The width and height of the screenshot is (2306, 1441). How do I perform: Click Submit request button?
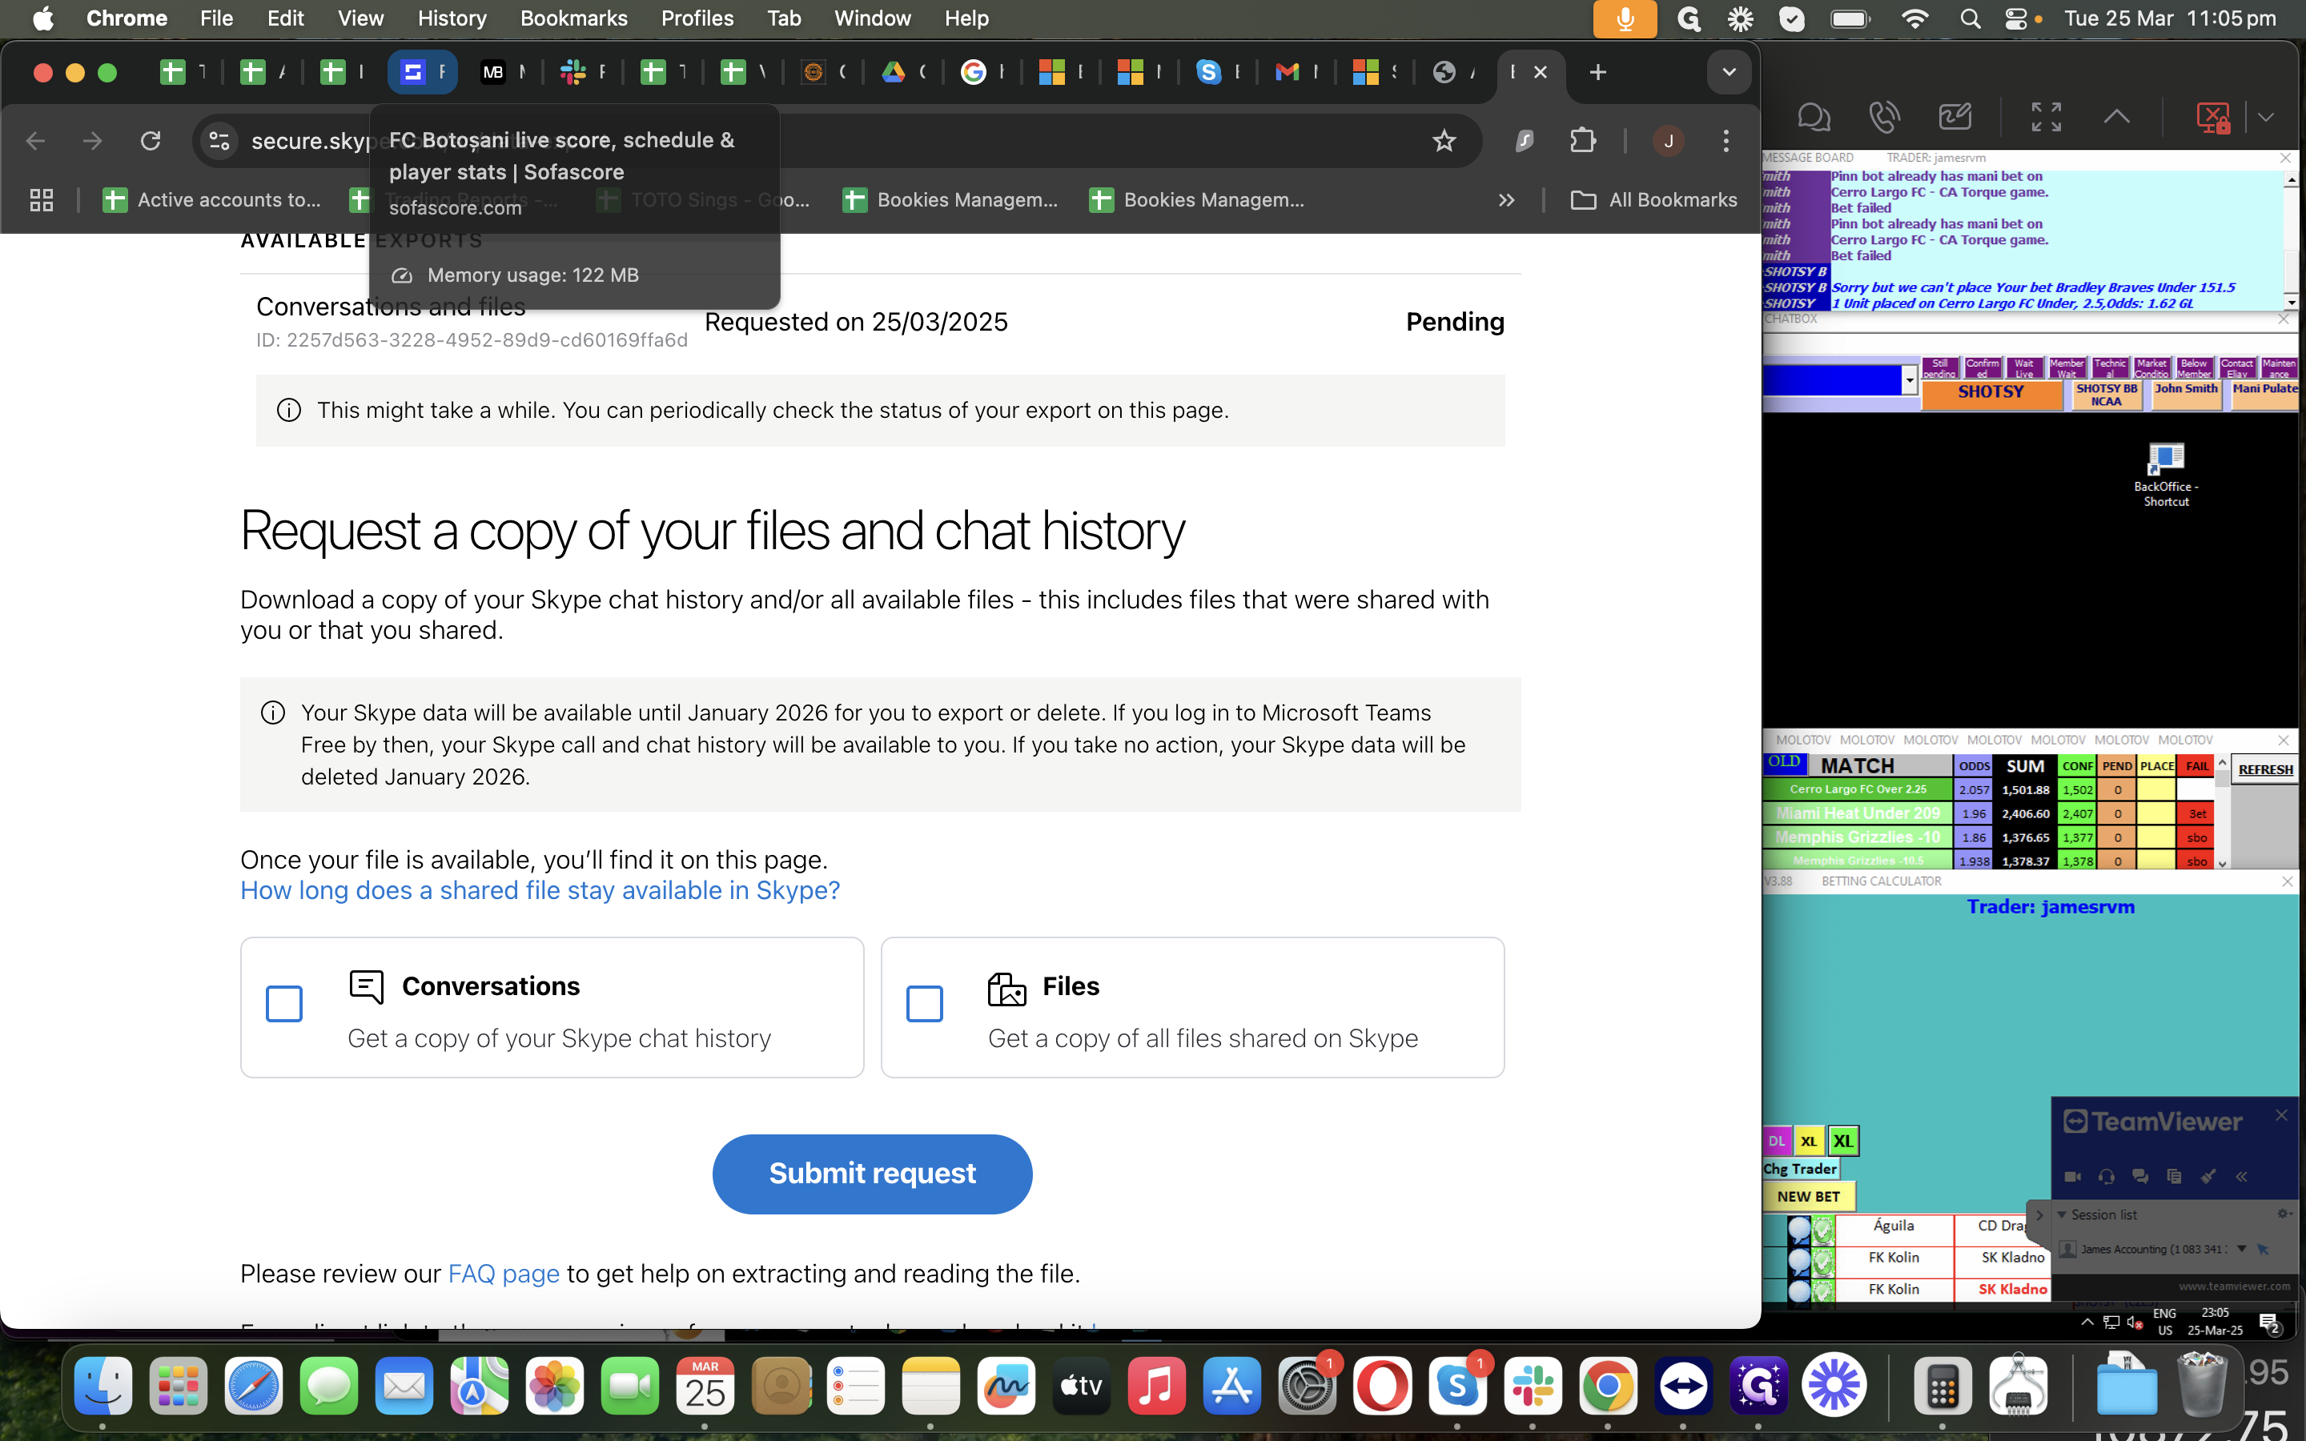872,1173
